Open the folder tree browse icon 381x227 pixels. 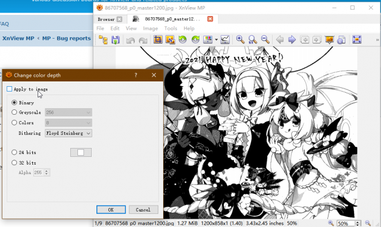pos(103,40)
